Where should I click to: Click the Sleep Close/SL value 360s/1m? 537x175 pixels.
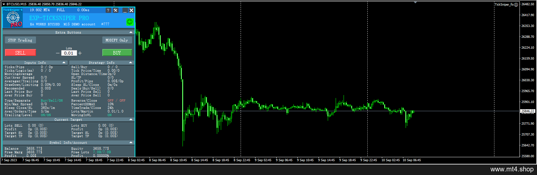click(48, 108)
